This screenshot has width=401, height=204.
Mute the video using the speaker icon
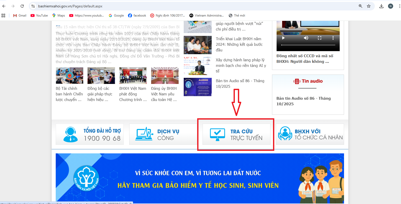[306, 38]
